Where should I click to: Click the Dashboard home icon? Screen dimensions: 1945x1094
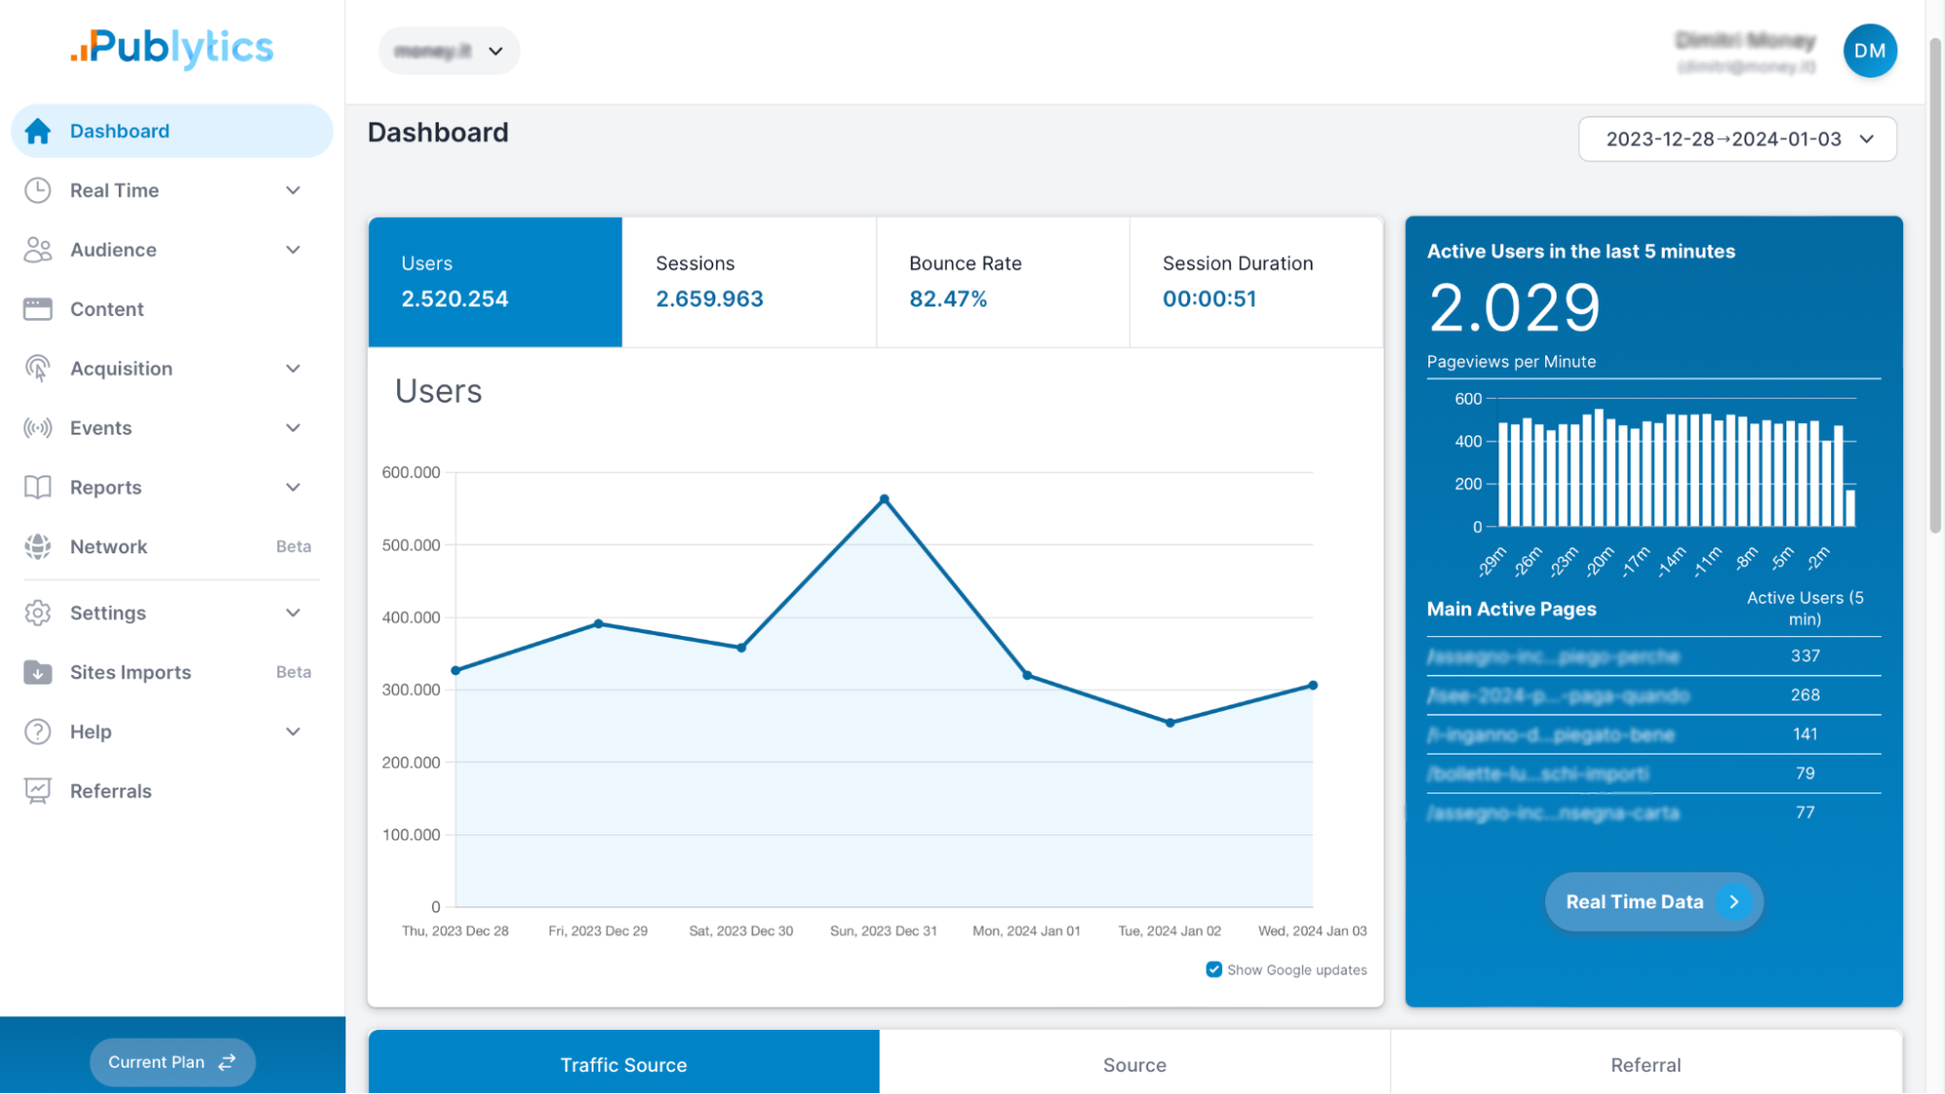[38, 131]
